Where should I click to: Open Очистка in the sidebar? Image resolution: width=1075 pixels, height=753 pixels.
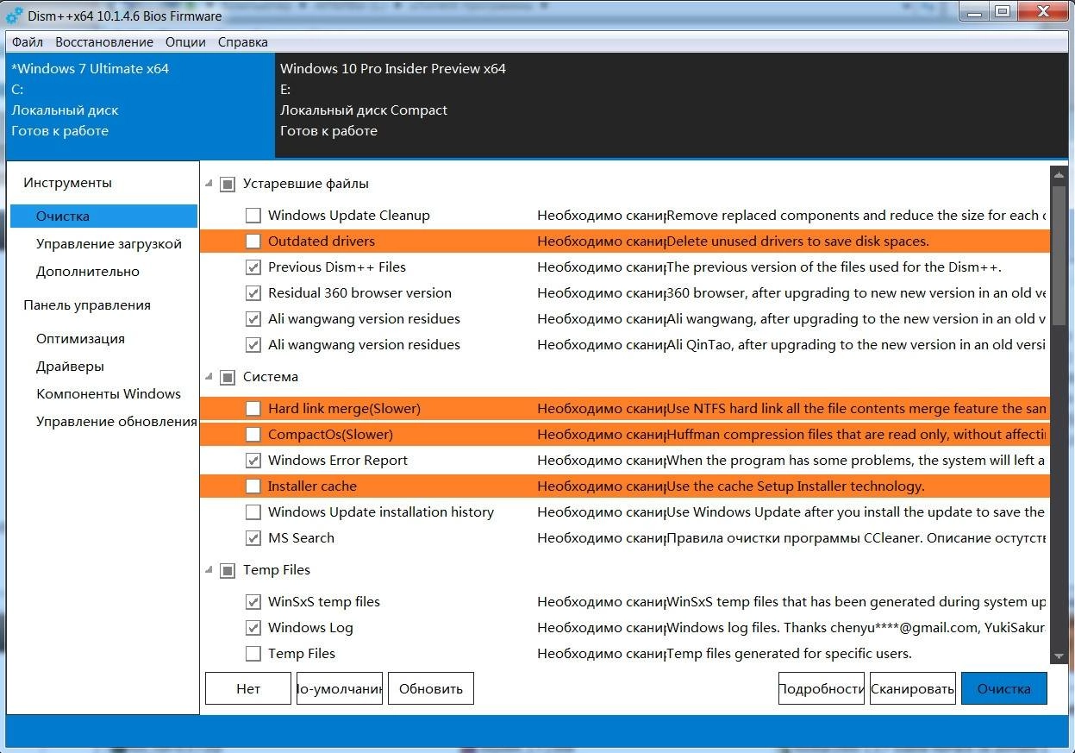103,216
